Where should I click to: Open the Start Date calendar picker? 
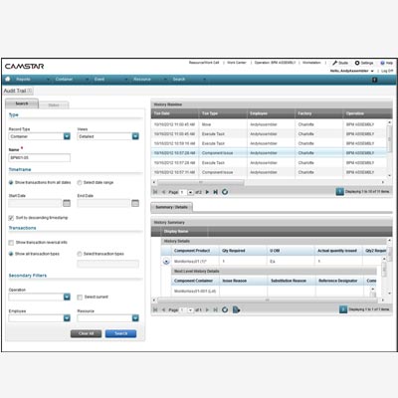(67, 203)
